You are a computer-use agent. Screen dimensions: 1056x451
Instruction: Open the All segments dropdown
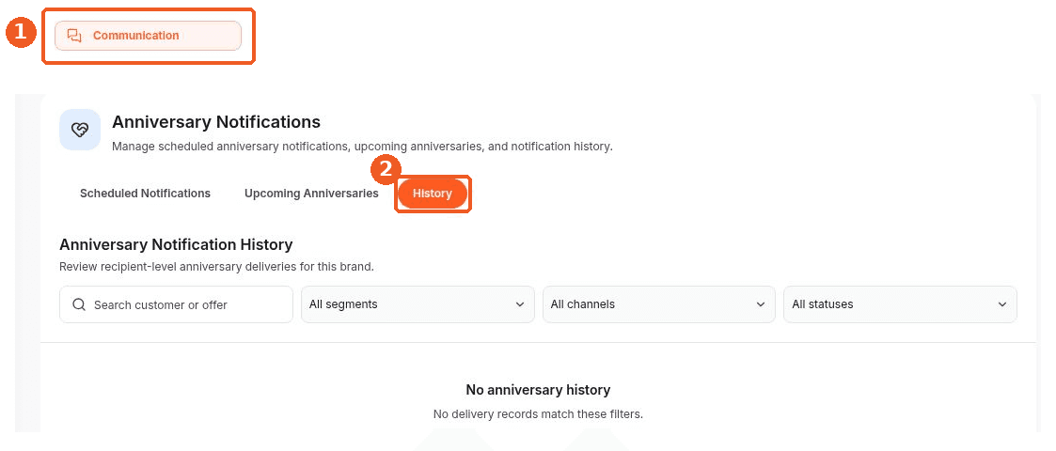(x=418, y=304)
